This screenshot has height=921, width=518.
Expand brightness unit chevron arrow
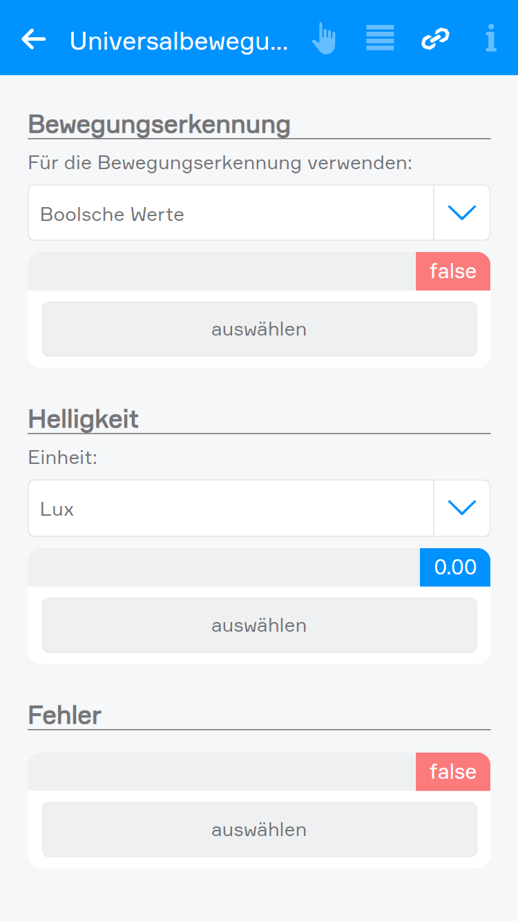click(x=462, y=509)
